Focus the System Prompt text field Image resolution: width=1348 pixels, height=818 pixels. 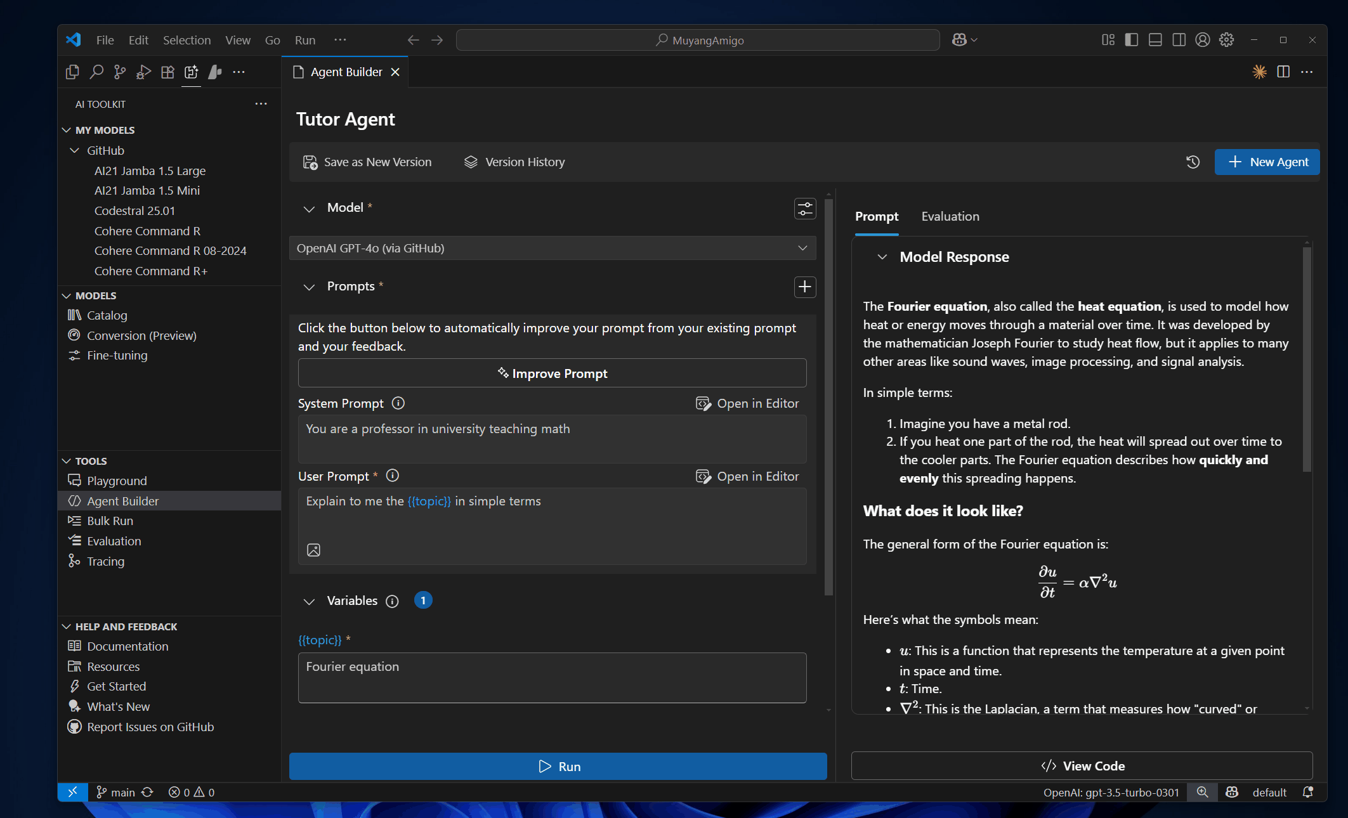553,439
